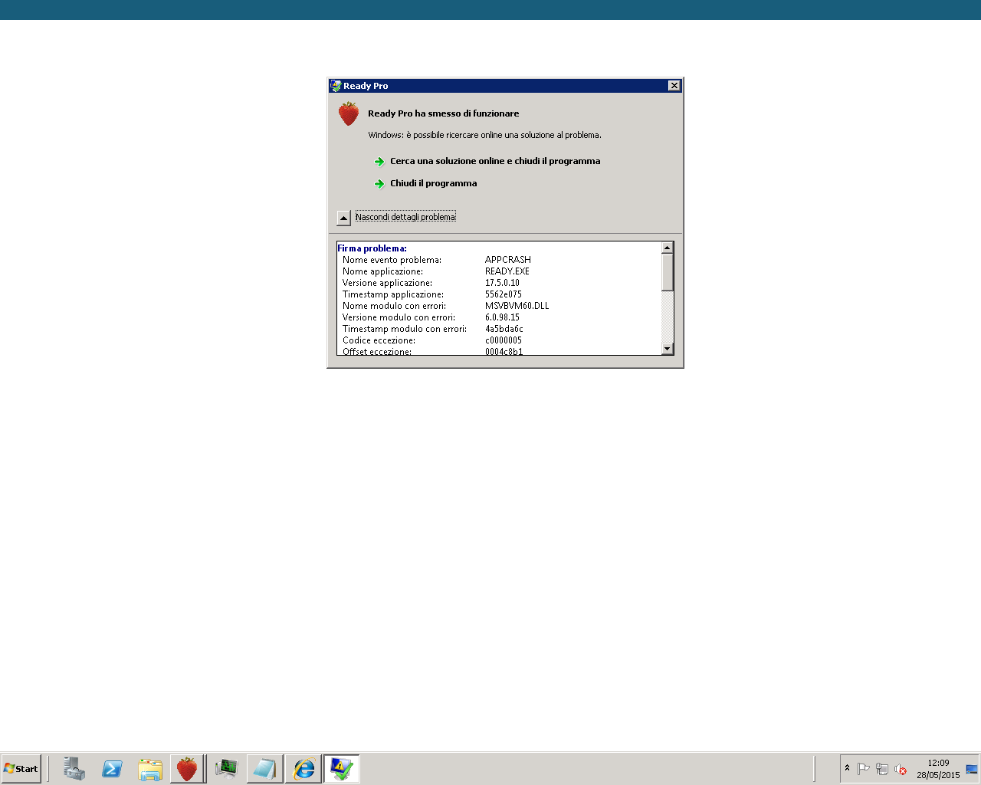Select module version 6.0.98.15
The width and height of the screenshot is (981, 785).
point(502,317)
